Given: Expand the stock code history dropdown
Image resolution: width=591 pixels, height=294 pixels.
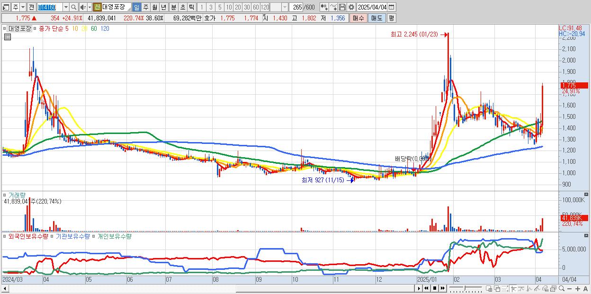Looking at the screenshot, I should [66, 8].
